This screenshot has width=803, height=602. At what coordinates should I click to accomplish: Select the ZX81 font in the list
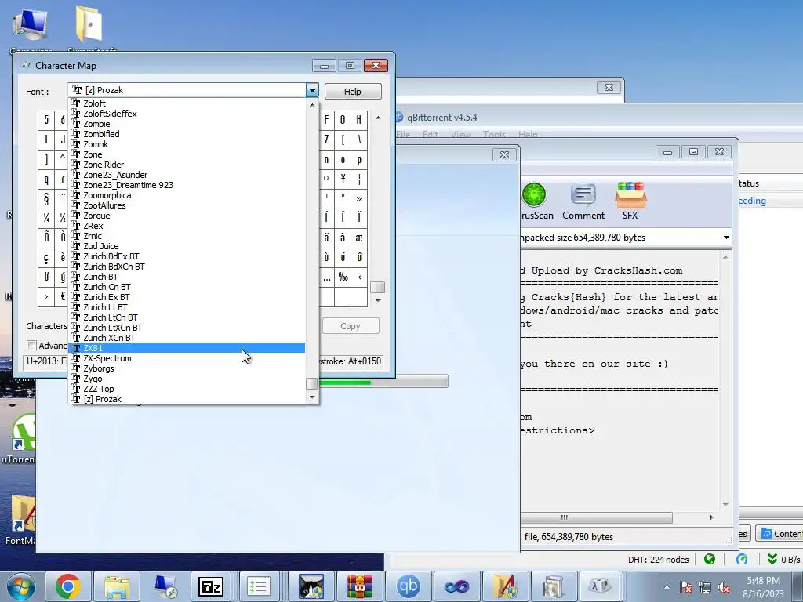pyautogui.click(x=187, y=348)
